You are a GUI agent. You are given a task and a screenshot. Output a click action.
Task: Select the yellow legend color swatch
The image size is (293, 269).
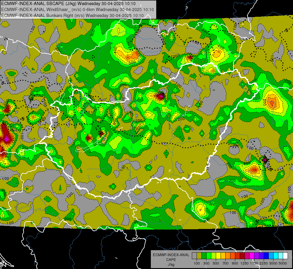pyautogui.click(x=218, y=256)
